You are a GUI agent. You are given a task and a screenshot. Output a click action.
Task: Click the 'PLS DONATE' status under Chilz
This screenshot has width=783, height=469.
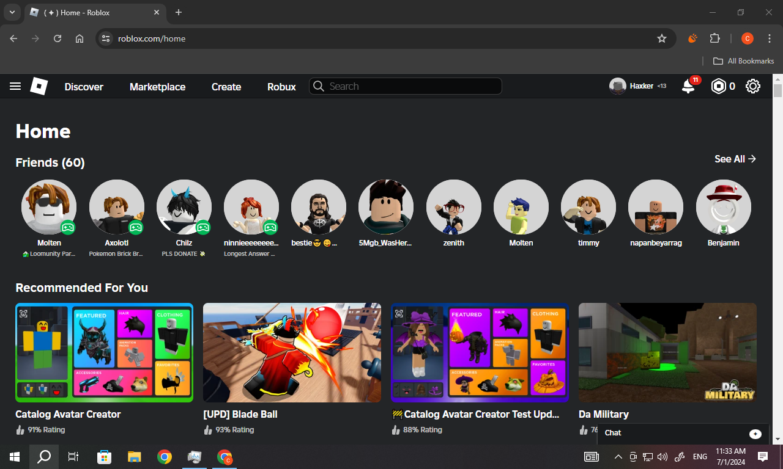(x=184, y=253)
